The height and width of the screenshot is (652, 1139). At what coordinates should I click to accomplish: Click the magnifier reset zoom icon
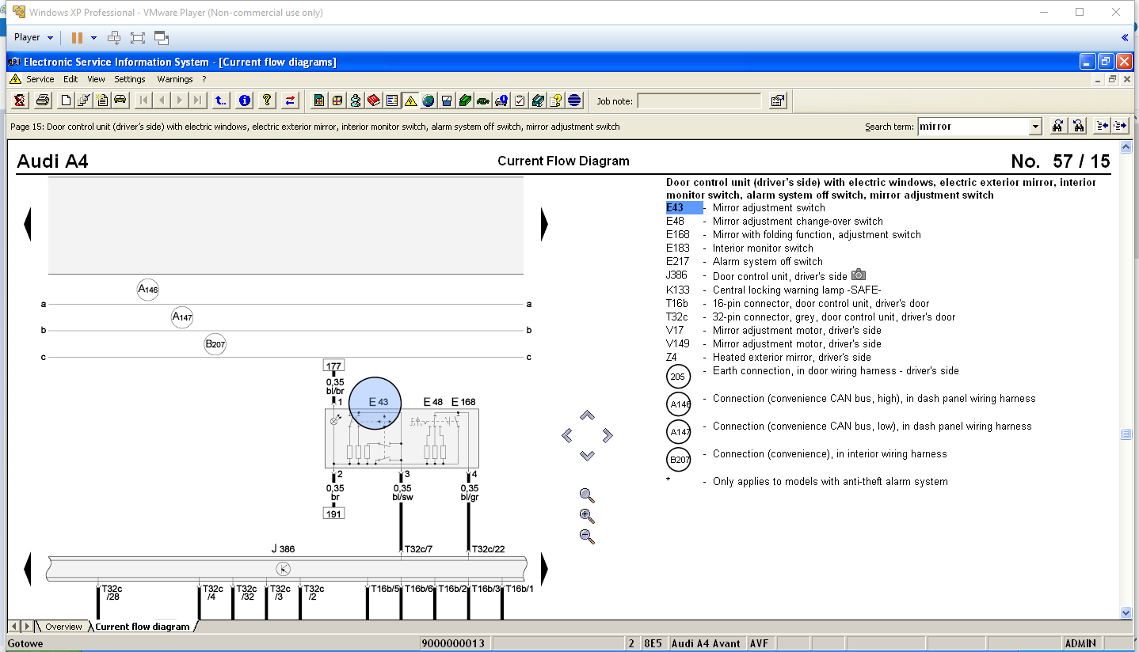[x=587, y=495]
